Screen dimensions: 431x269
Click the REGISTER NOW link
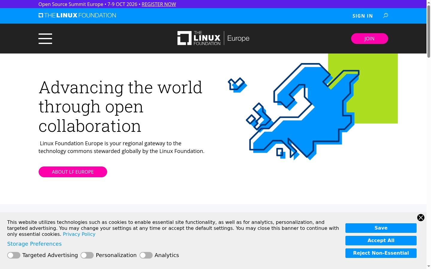coord(159,4)
